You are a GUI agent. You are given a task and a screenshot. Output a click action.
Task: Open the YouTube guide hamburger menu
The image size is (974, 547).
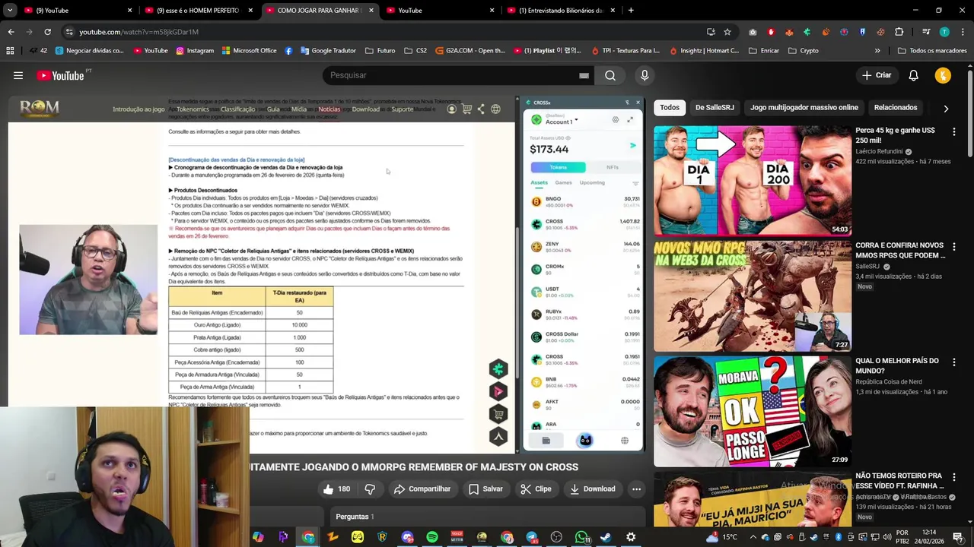tap(18, 75)
